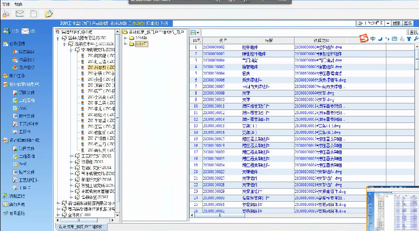The image size is (419, 231).
Task: Expand the 2016年 folder node
Action: (125, 38)
